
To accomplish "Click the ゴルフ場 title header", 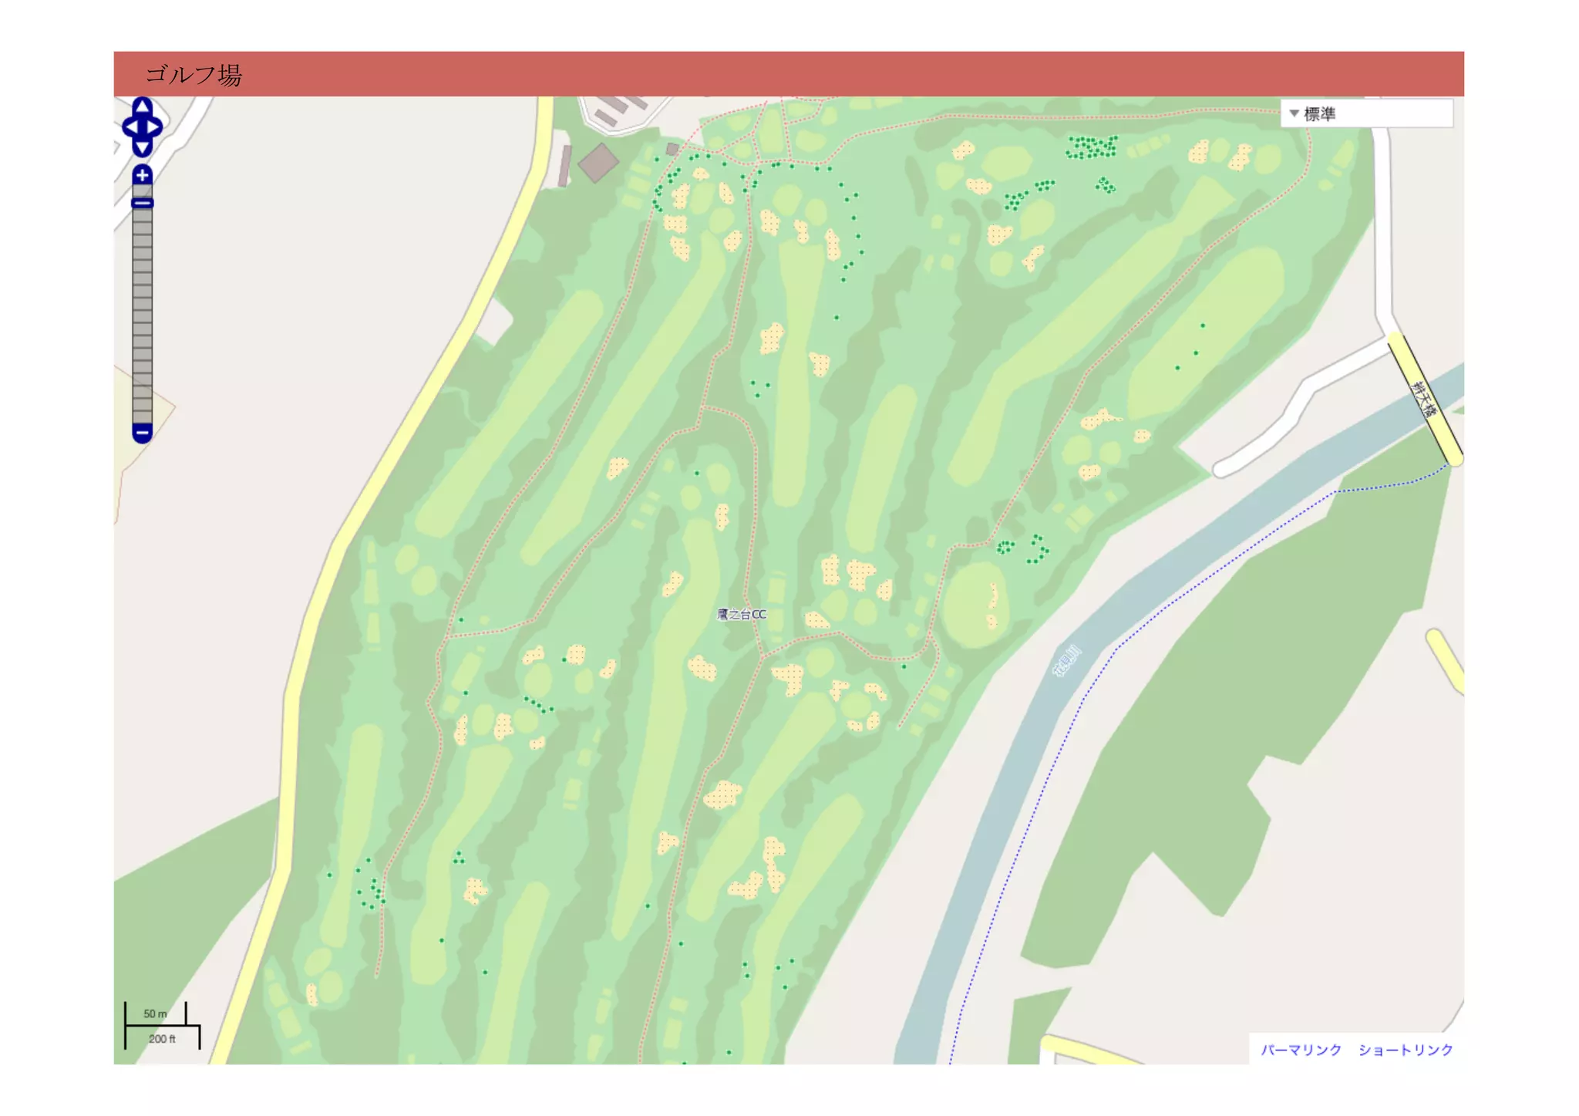I will (194, 75).
